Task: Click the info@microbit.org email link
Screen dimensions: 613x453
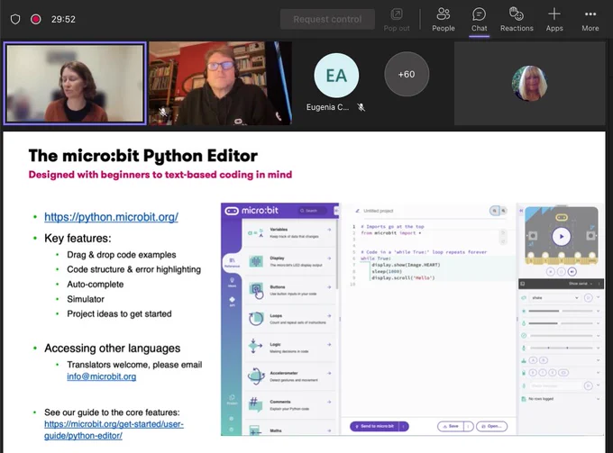Action: coord(101,376)
